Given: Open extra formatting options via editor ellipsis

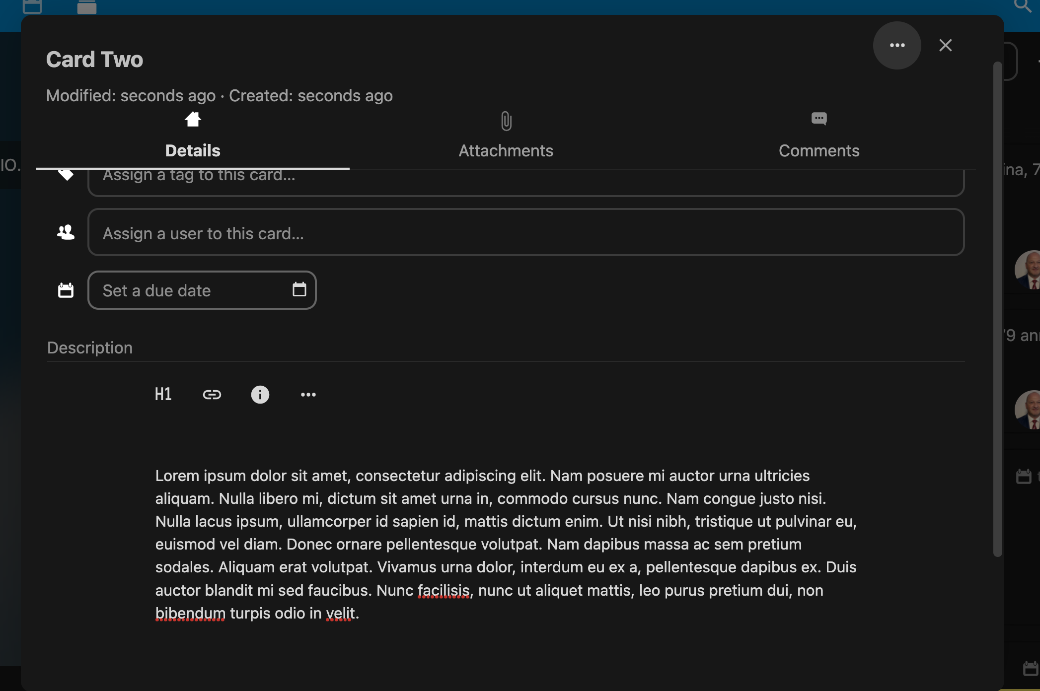Looking at the screenshot, I should coord(308,394).
